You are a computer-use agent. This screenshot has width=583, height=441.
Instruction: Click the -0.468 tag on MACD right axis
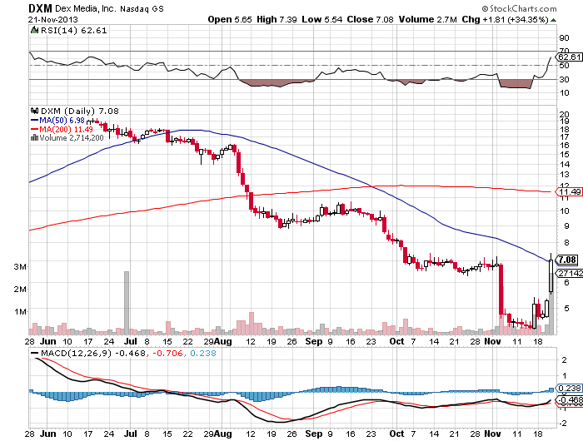pyautogui.click(x=569, y=400)
